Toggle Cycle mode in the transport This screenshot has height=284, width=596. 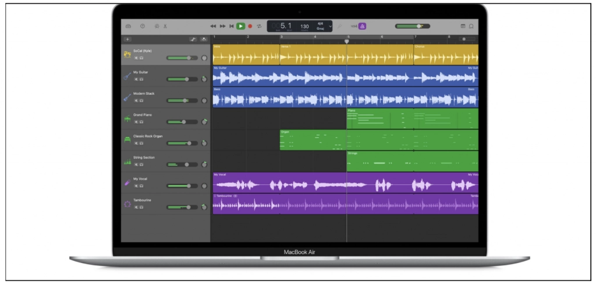pyautogui.click(x=259, y=26)
